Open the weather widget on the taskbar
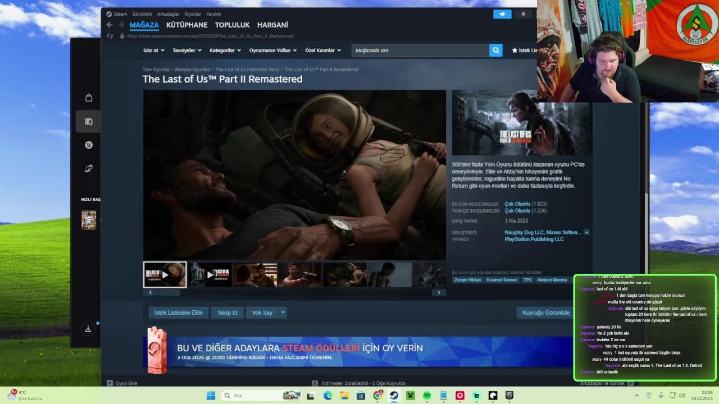This screenshot has height=404, width=719. pyautogui.click(x=24, y=396)
